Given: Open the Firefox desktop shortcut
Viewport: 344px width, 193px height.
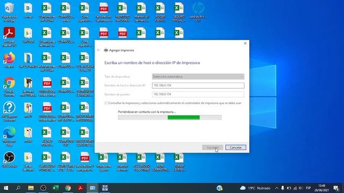Looking at the screenshot, I should [x=9, y=60].
